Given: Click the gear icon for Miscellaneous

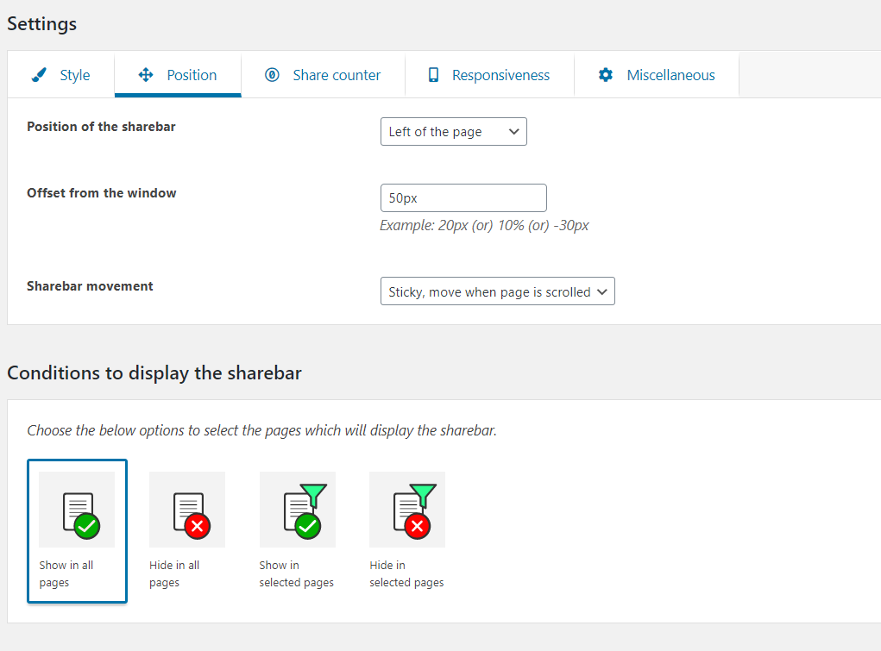Looking at the screenshot, I should coord(606,75).
